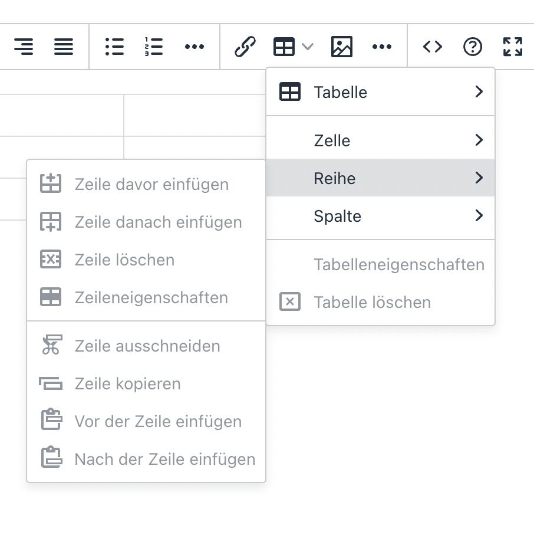534x538 pixels.
Task: Insert a numbered list
Action: click(x=154, y=47)
